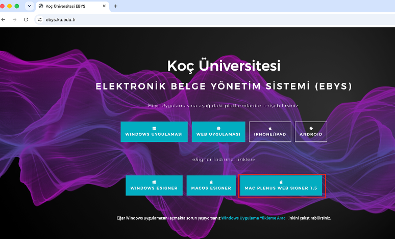Download Mac Plenus Web Signer 1.5

(281, 186)
